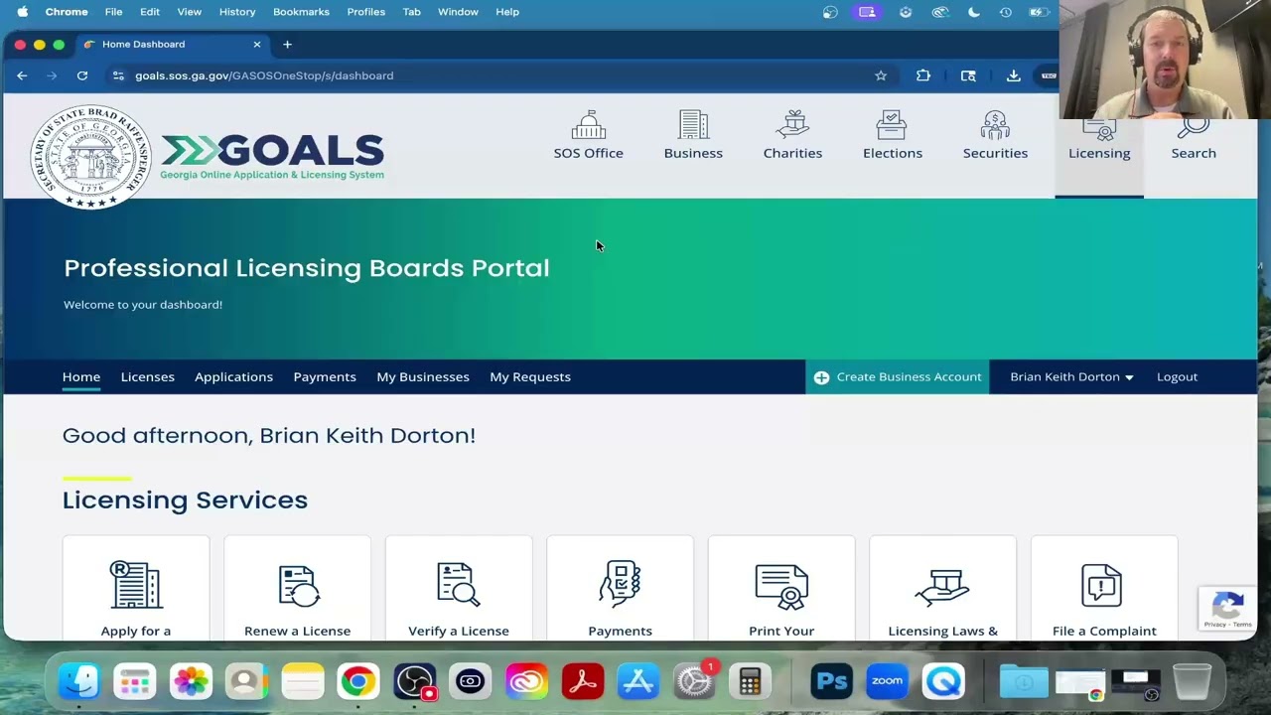Go to the Applications tab
Image resolution: width=1271 pixels, height=715 pixels.
233,377
